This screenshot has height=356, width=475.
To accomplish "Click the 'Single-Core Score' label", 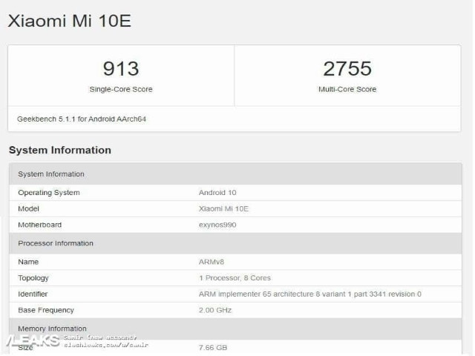I will click(x=121, y=89).
